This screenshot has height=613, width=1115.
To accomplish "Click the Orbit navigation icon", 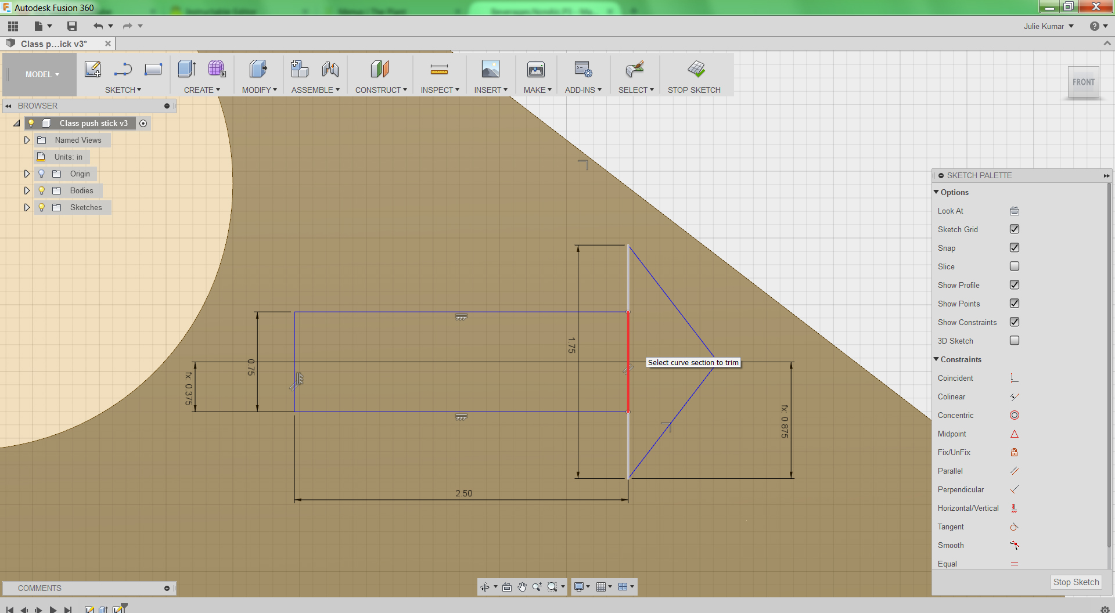I will pos(485,587).
